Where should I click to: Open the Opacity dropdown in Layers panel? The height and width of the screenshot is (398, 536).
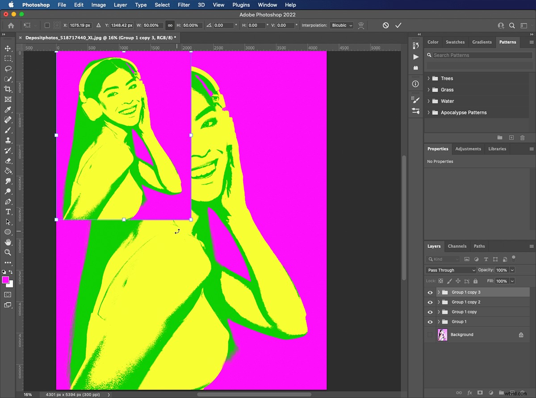pyautogui.click(x=512, y=270)
